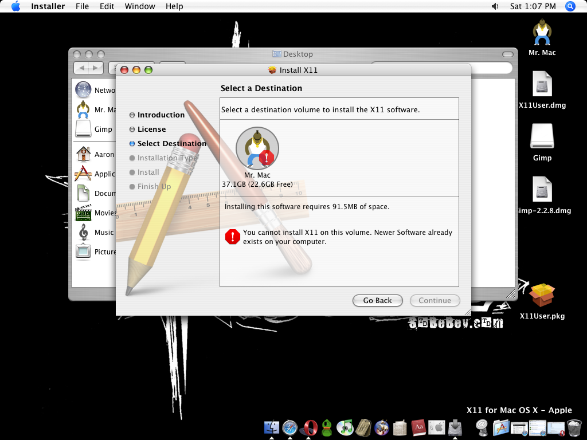Open System Preferences in the Dock
The image size is (587, 440).
[436, 427]
